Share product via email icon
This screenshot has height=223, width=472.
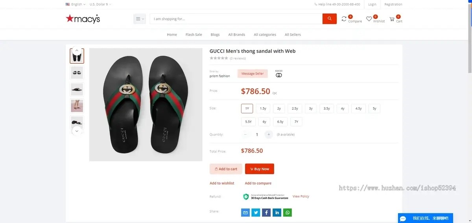tap(245, 212)
